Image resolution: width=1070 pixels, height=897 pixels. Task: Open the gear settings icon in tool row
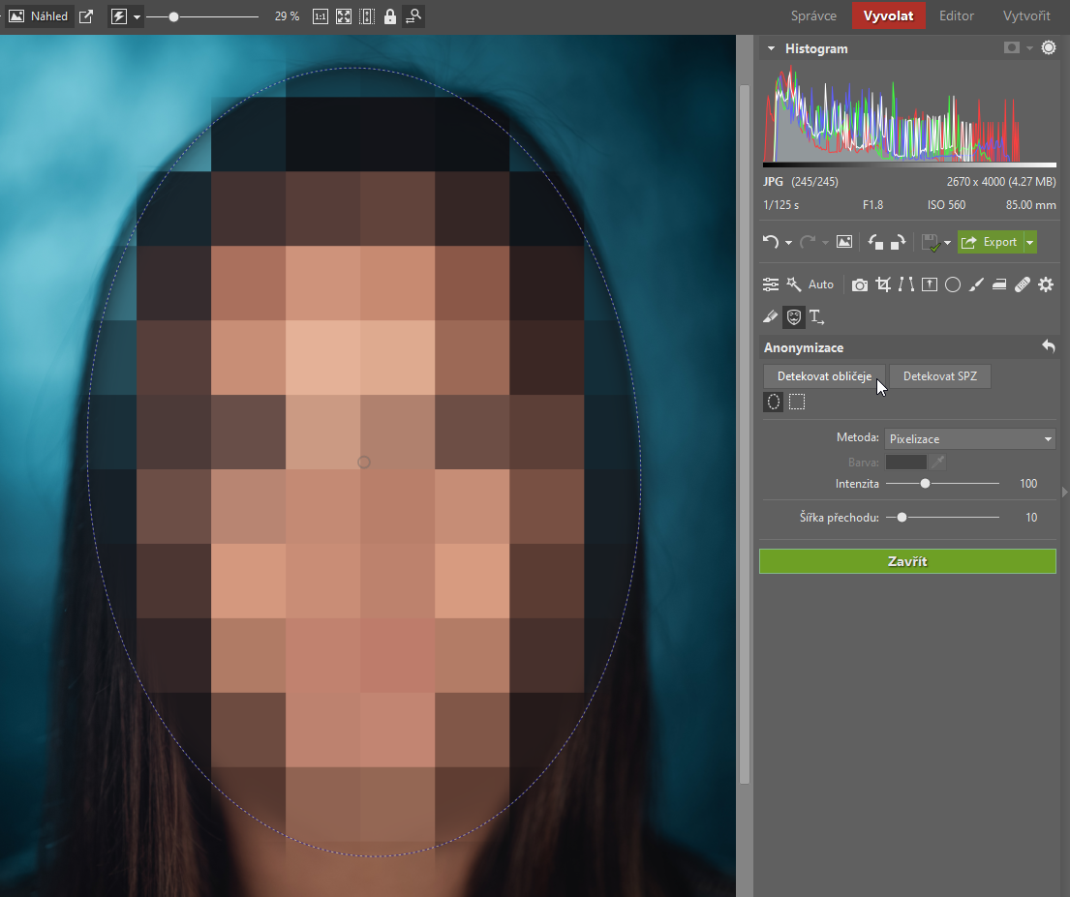coord(1046,284)
